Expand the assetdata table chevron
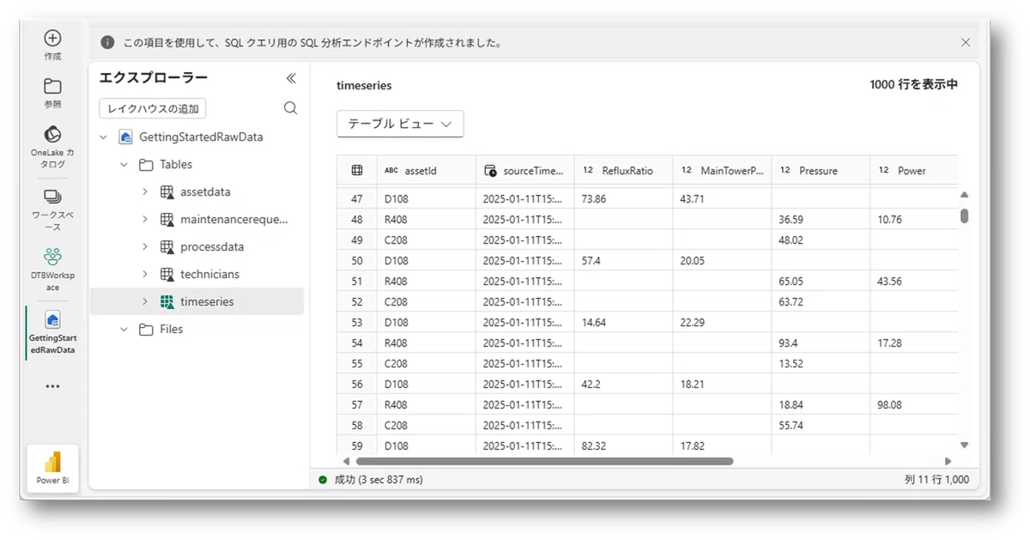 [x=145, y=191]
